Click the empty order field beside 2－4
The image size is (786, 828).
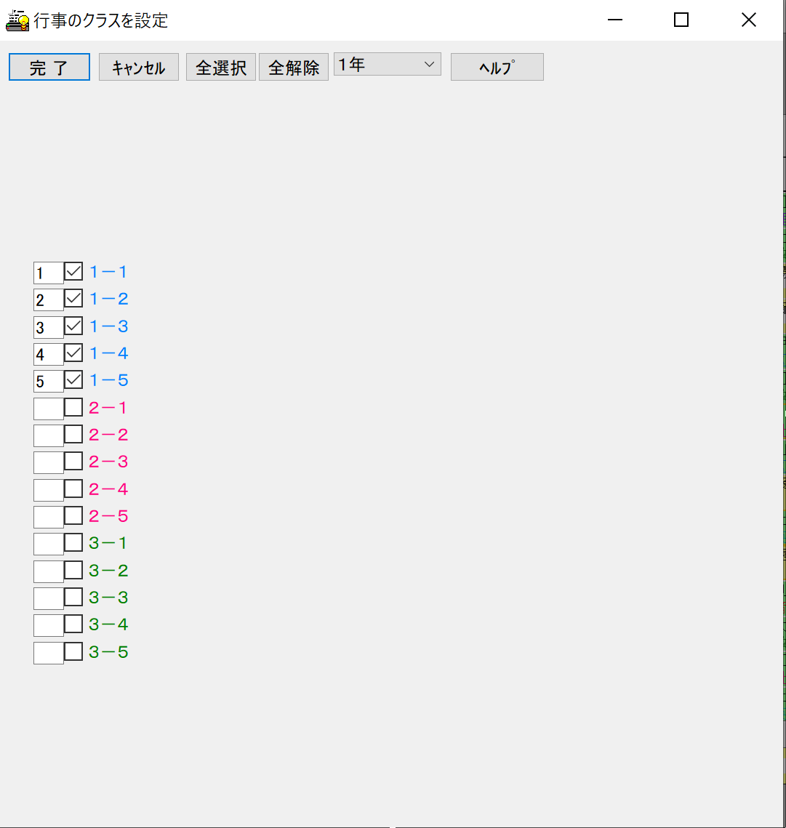pyautogui.click(x=49, y=490)
